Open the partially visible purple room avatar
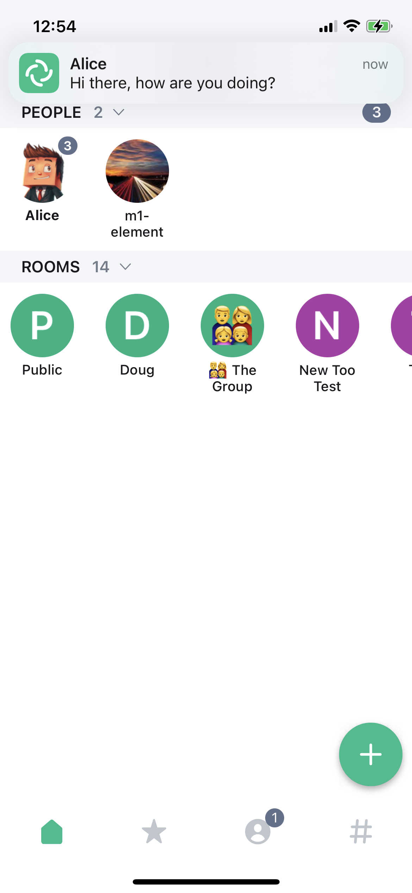412x893 pixels. pyautogui.click(x=403, y=326)
